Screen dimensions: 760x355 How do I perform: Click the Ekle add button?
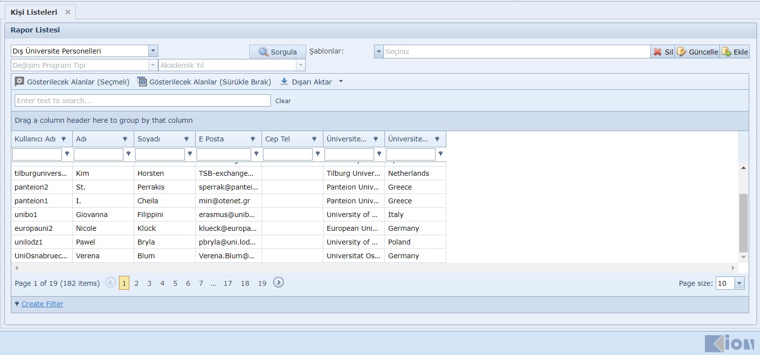pos(734,52)
